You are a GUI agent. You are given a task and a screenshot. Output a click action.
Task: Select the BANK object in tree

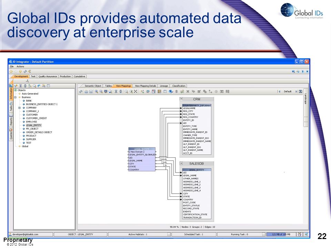[x=29, y=101]
